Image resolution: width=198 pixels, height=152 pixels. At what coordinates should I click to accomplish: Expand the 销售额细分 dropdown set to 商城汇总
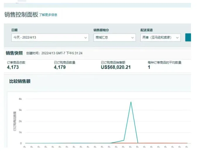pyautogui.click(x=115, y=38)
